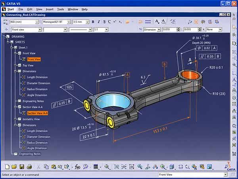238x179 pixels.
Task: Open the 1:1 scale dropdown
Action: click(106, 29)
